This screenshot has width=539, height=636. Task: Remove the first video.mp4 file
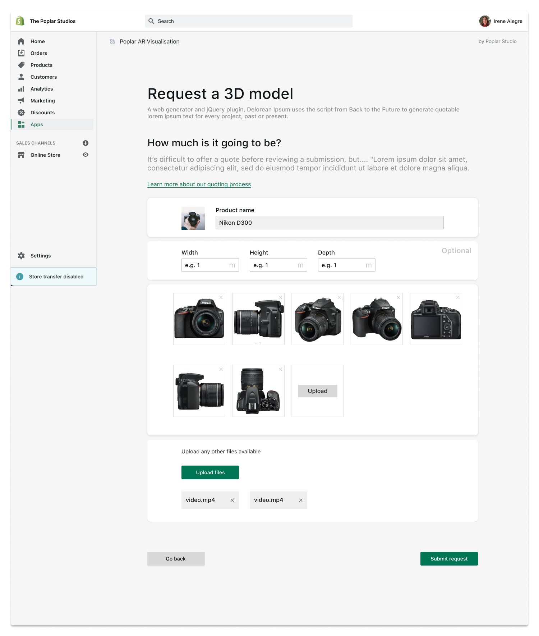coord(232,500)
